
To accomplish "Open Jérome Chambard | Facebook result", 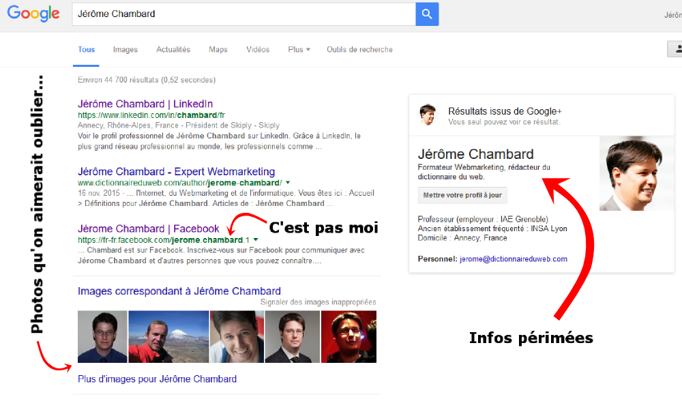I will click(148, 228).
